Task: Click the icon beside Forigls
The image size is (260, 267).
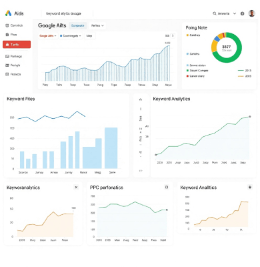Action: pos(7,65)
